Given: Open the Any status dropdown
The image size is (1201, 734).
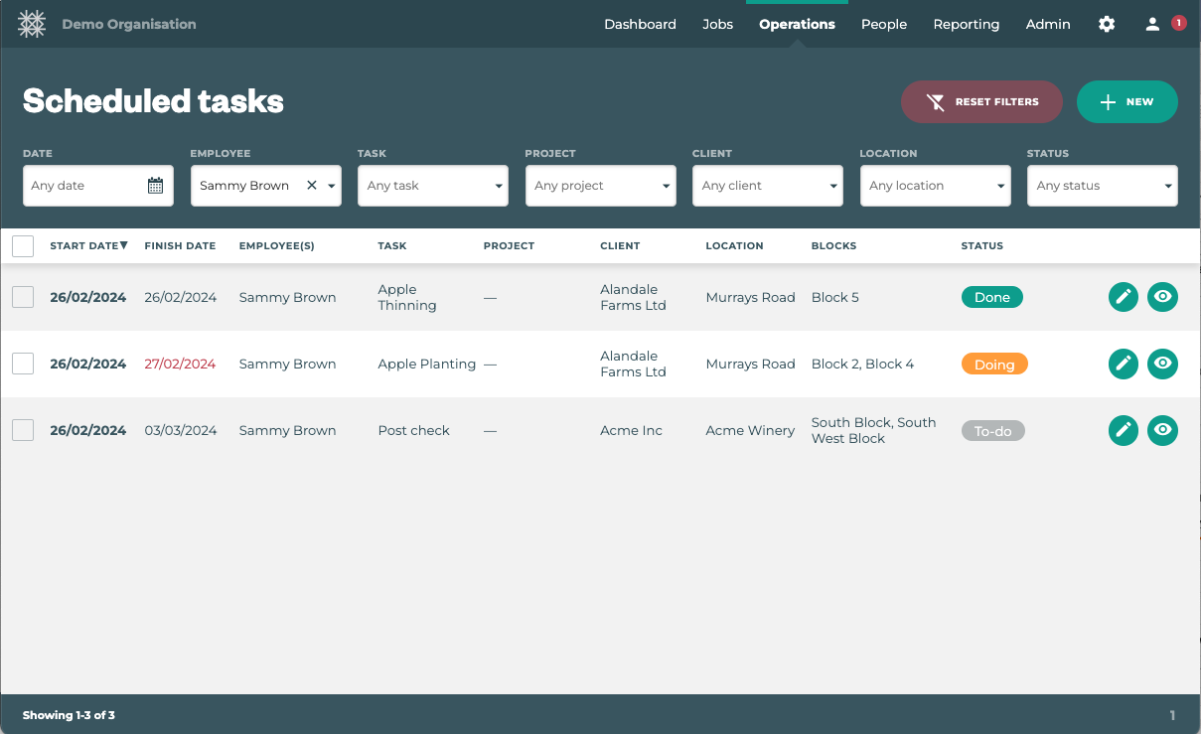Looking at the screenshot, I should tap(1102, 186).
